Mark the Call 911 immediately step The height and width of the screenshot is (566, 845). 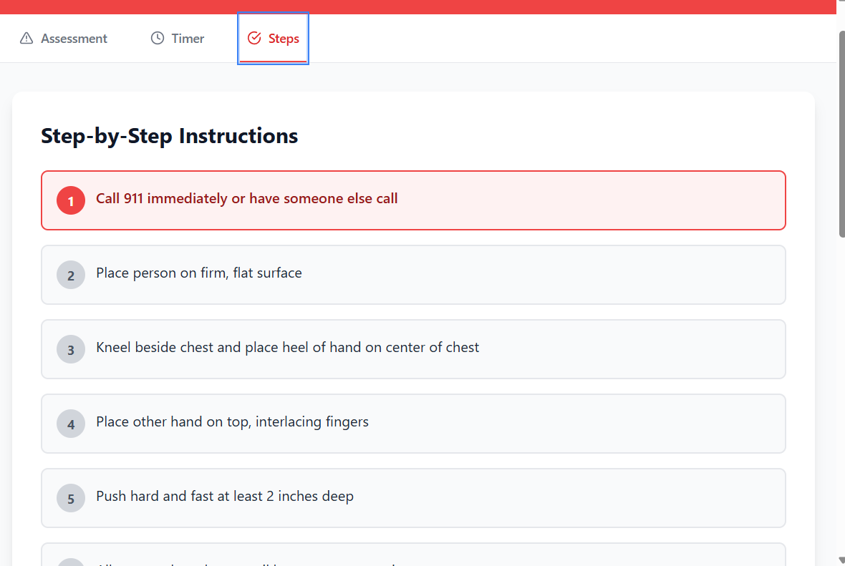413,200
